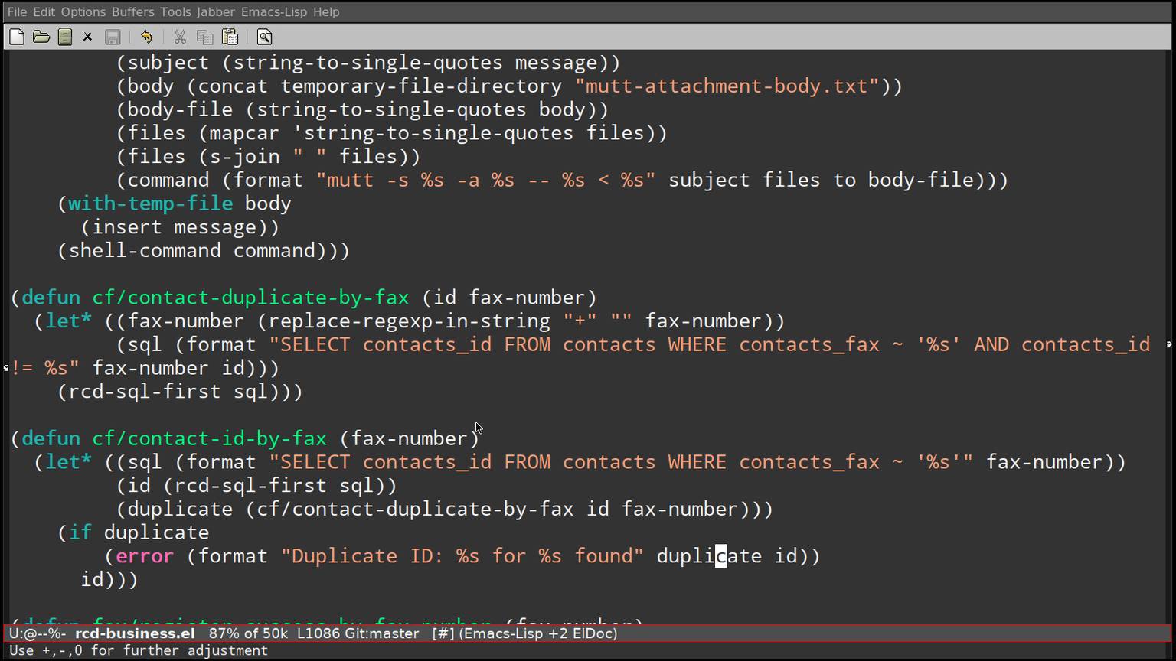Click the Git:master indicator in mode line
Image resolution: width=1176 pixels, height=661 pixels.
[377, 633]
